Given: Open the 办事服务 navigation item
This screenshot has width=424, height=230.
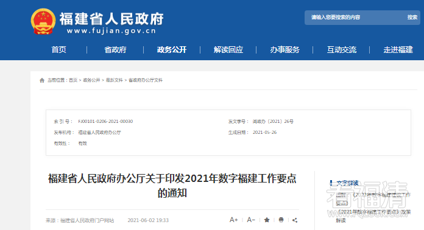Looking at the screenshot, I should pyautogui.click(x=284, y=50).
